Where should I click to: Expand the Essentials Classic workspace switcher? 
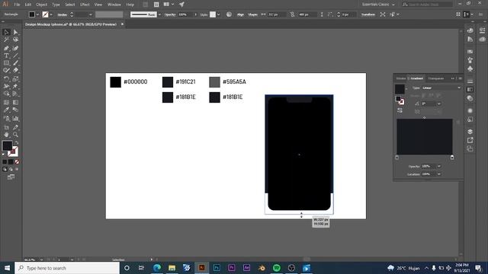[378, 5]
